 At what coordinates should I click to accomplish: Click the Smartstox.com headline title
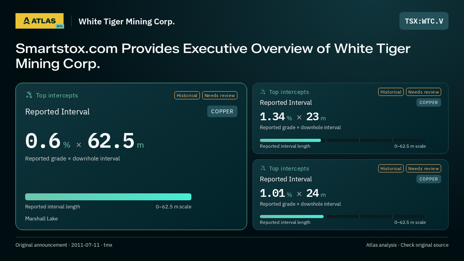(213, 56)
